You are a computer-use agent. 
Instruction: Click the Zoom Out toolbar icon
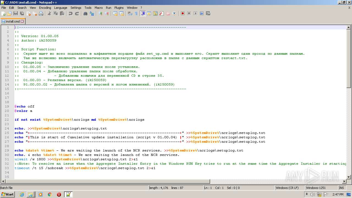(x=107, y=13)
